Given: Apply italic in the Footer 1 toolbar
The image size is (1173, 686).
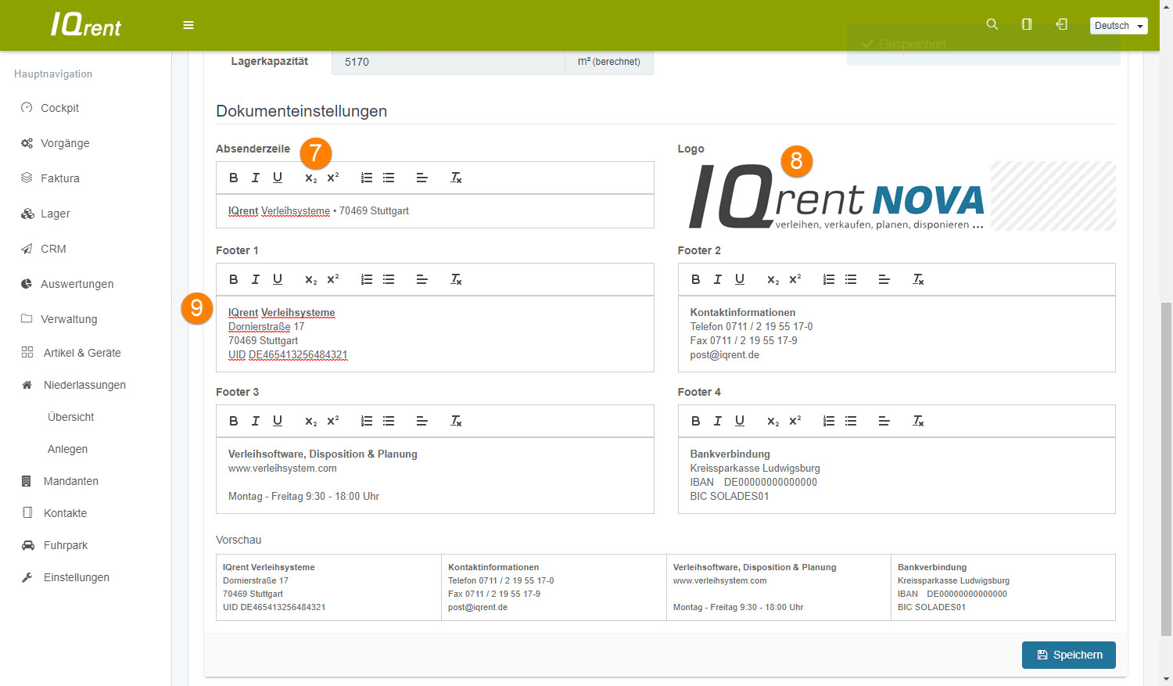Looking at the screenshot, I should (255, 279).
